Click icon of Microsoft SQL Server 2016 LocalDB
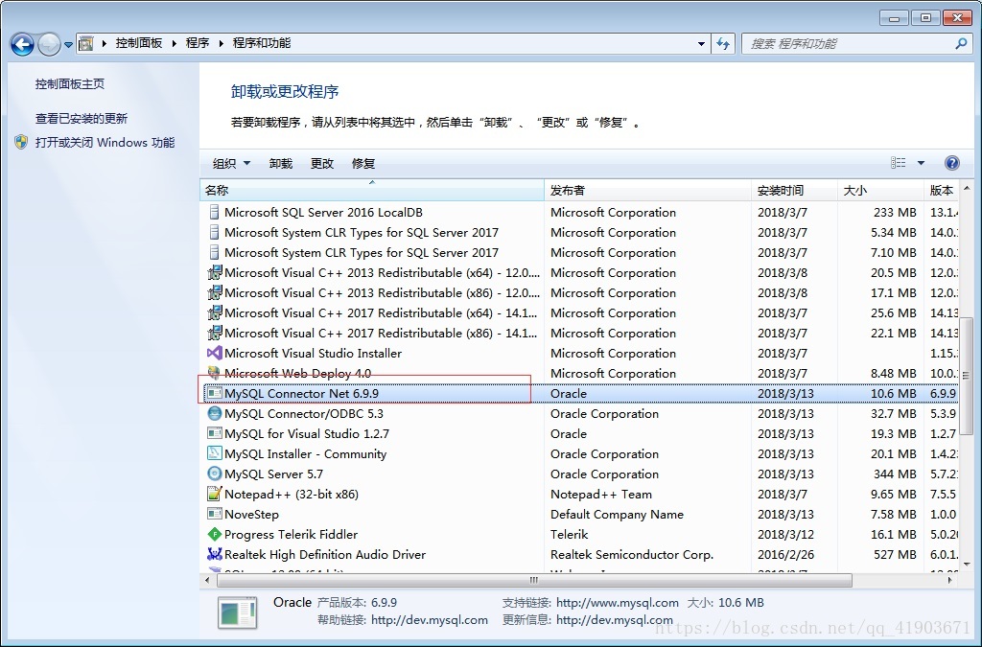 coord(214,212)
